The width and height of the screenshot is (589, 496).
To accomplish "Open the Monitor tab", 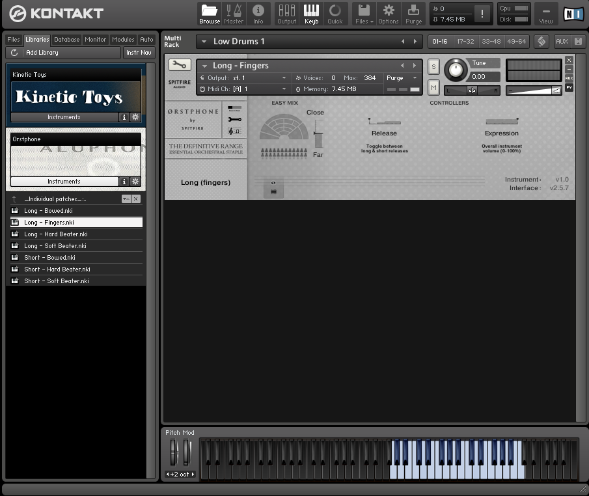I will (x=96, y=40).
